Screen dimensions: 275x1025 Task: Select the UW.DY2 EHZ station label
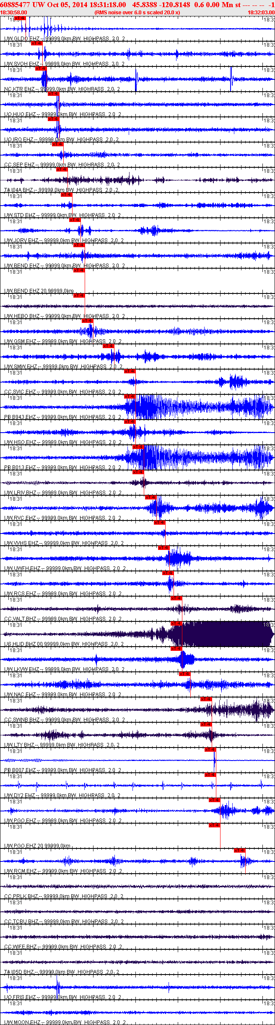[20, 795]
